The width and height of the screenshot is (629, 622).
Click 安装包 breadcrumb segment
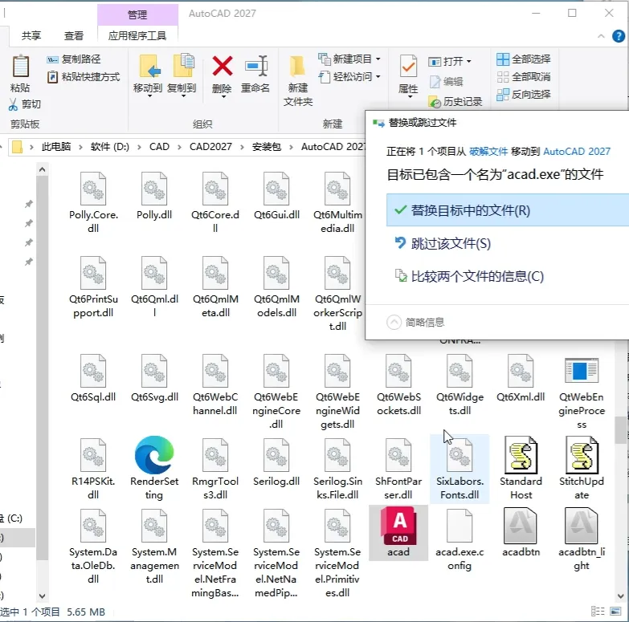tap(267, 147)
